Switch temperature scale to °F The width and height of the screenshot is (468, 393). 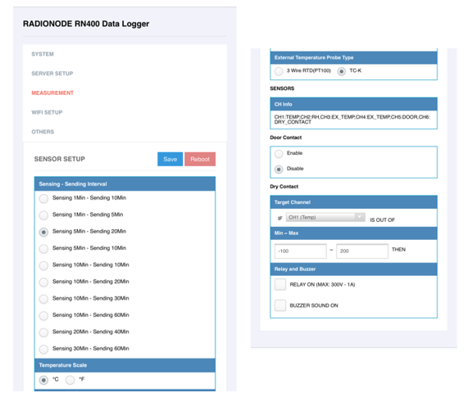[70, 380]
